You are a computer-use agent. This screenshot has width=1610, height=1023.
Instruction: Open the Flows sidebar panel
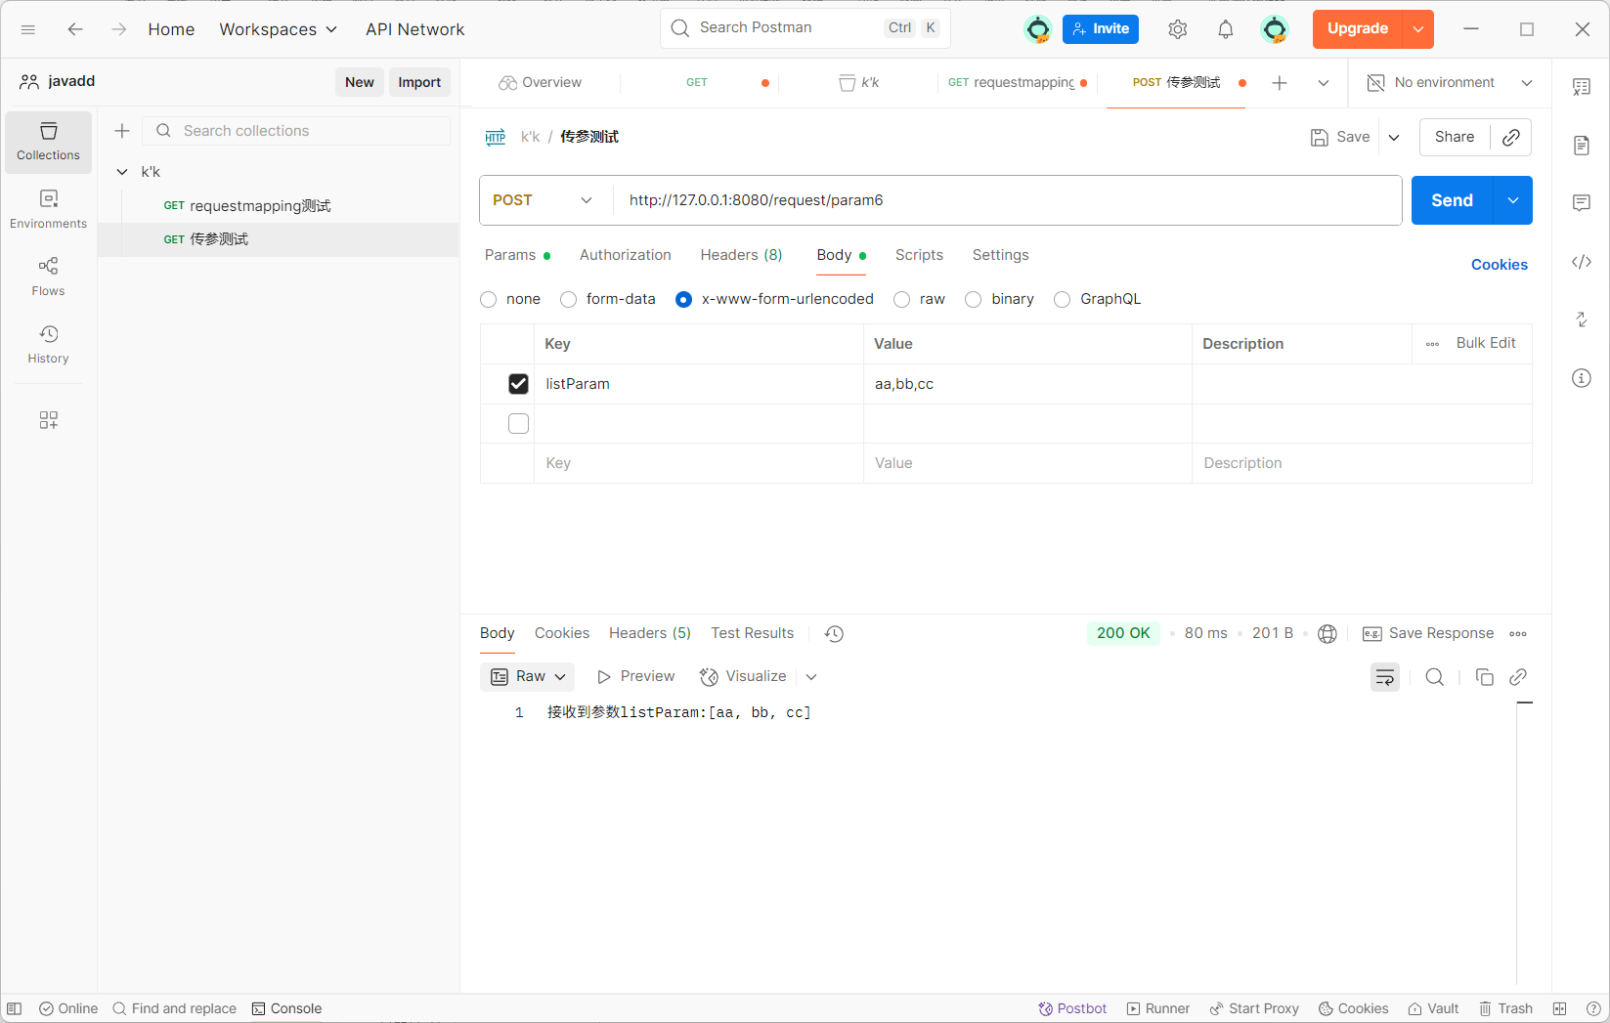[48, 277]
